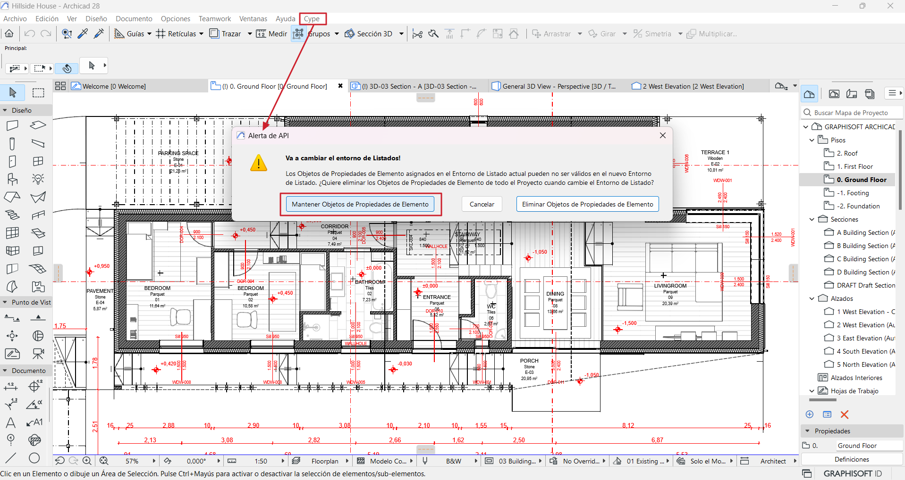Open the Trazar dropdown arrow
905x480 pixels.
(x=250, y=33)
